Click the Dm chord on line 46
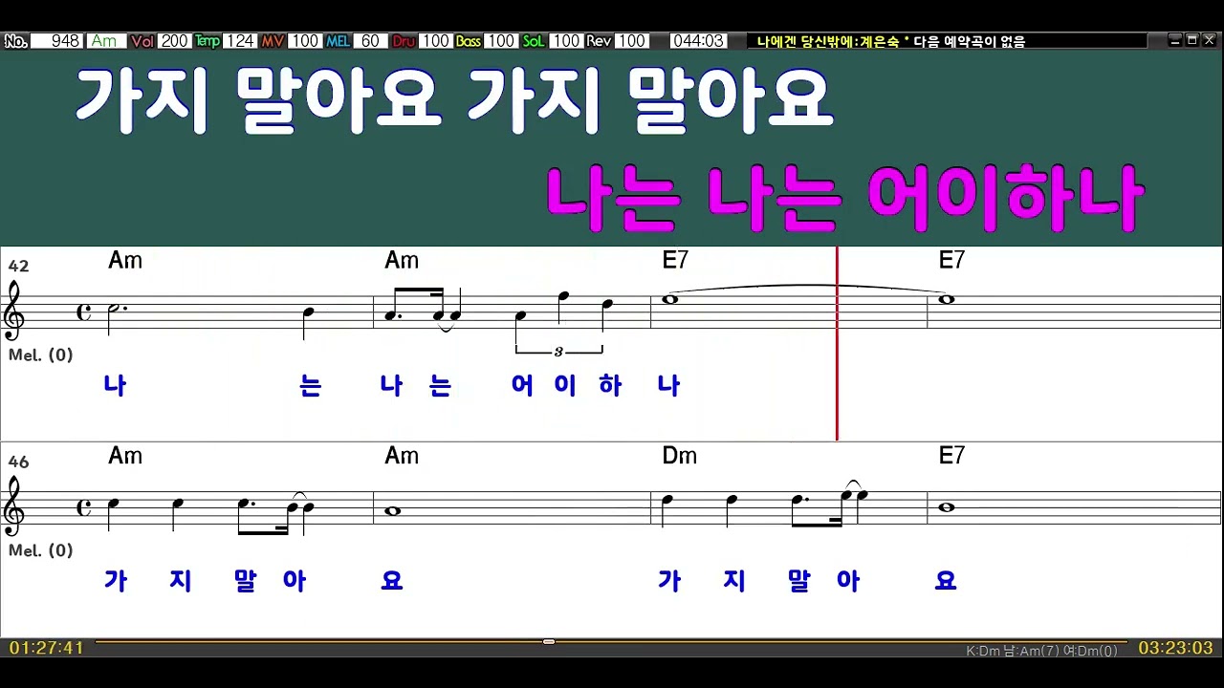1224x688 pixels. coord(679,457)
